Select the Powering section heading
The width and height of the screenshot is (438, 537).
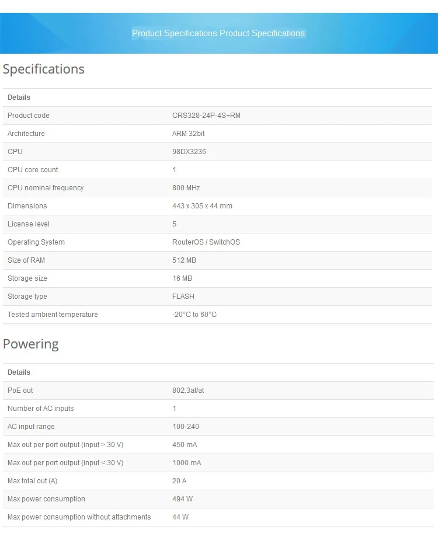(31, 344)
